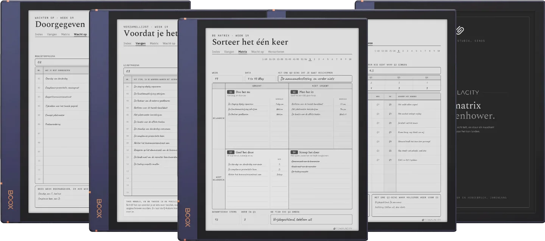545x241 pixels.
Task: Click the Over in Q1 field showing 3
Action: pos(255,219)
